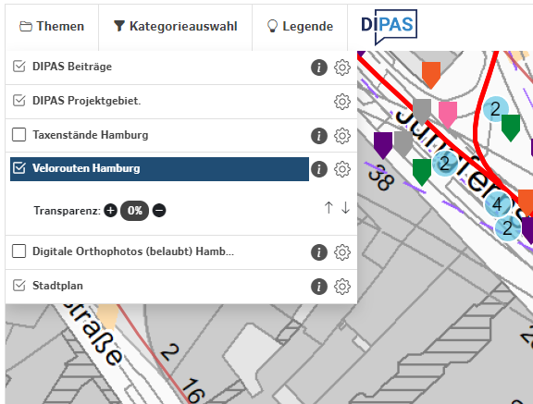Open the Velorouten Hamburg settings gear

[342, 169]
